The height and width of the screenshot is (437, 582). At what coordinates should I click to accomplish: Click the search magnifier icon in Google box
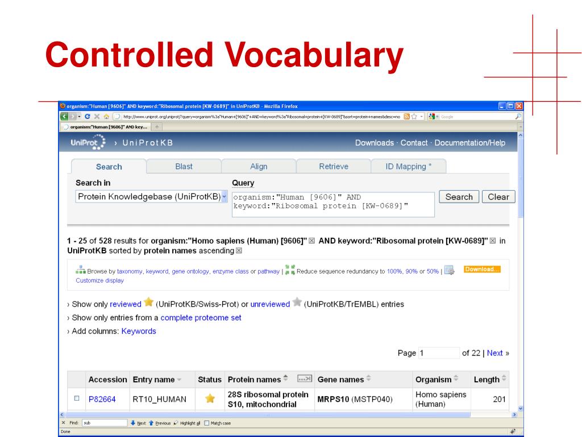click(518, 117)
